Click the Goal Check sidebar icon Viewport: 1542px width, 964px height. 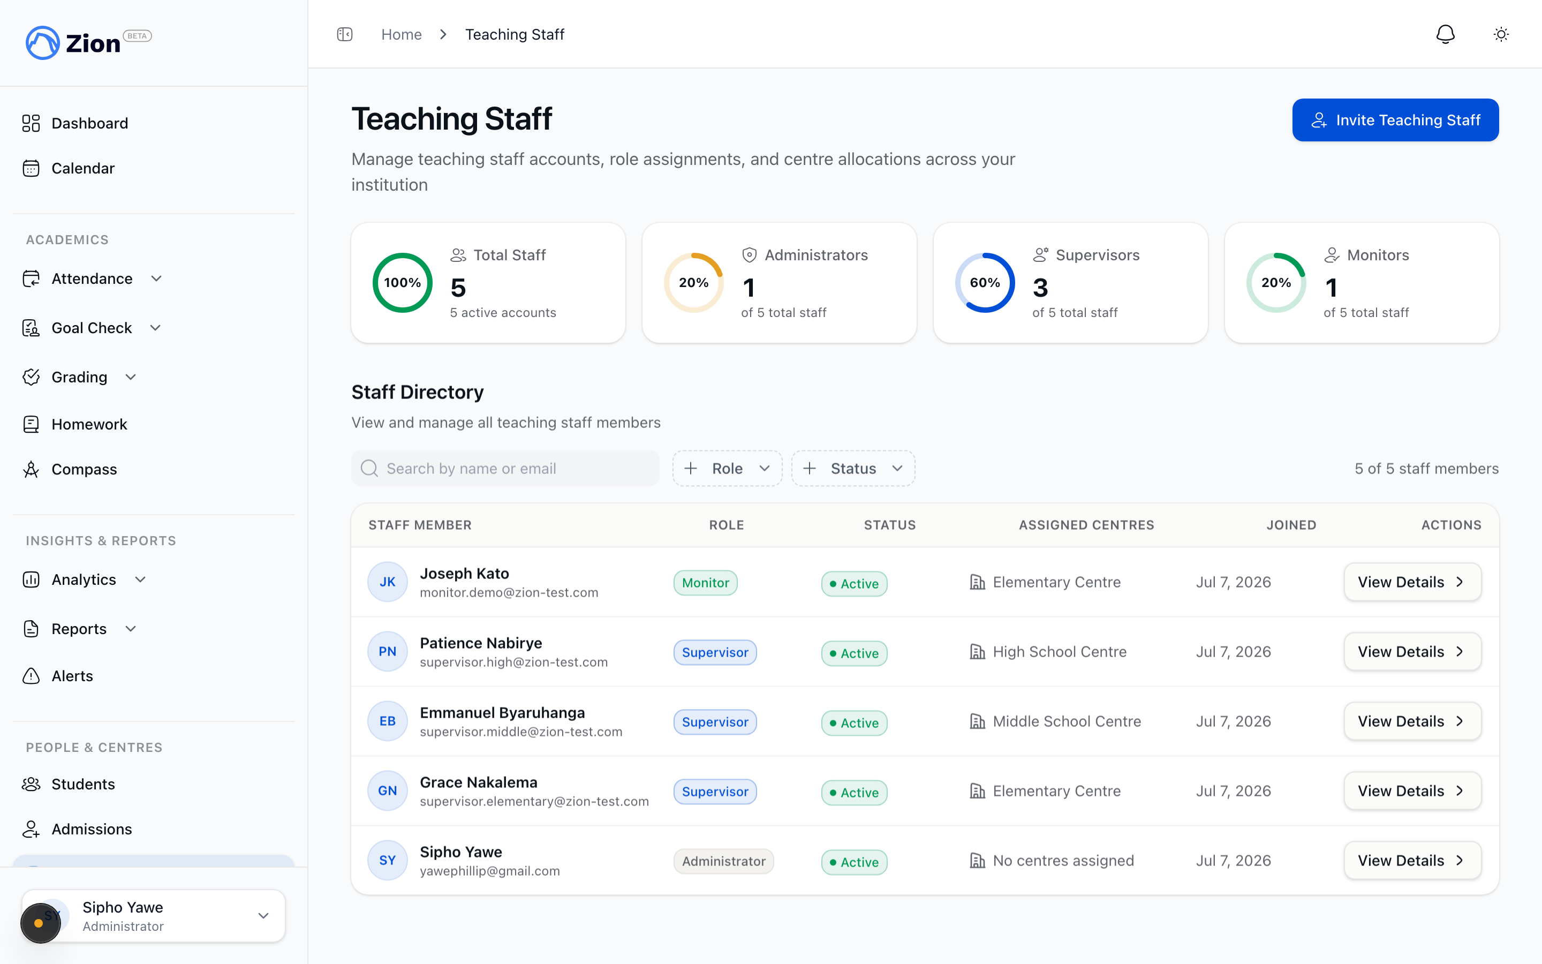pos(31,328)
